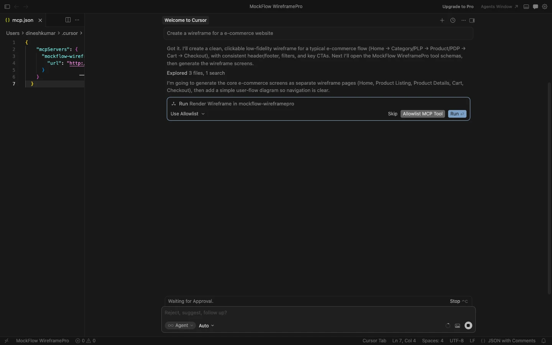552x345 pixels.
Task: Click the chat panel vertical scrollbar
Action: [549, 188]
